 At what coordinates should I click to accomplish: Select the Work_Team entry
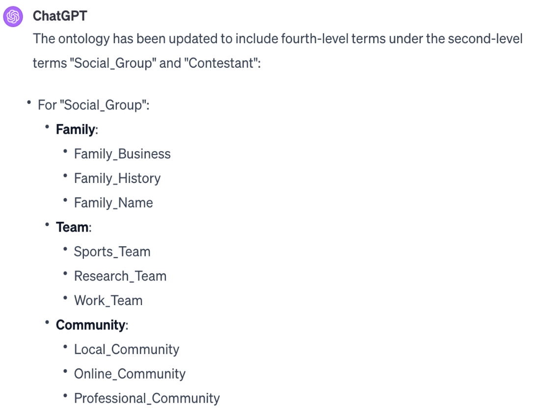point(108,301)
